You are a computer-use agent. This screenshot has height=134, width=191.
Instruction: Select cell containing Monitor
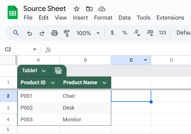pyautogui.click(x=85, y=120)
